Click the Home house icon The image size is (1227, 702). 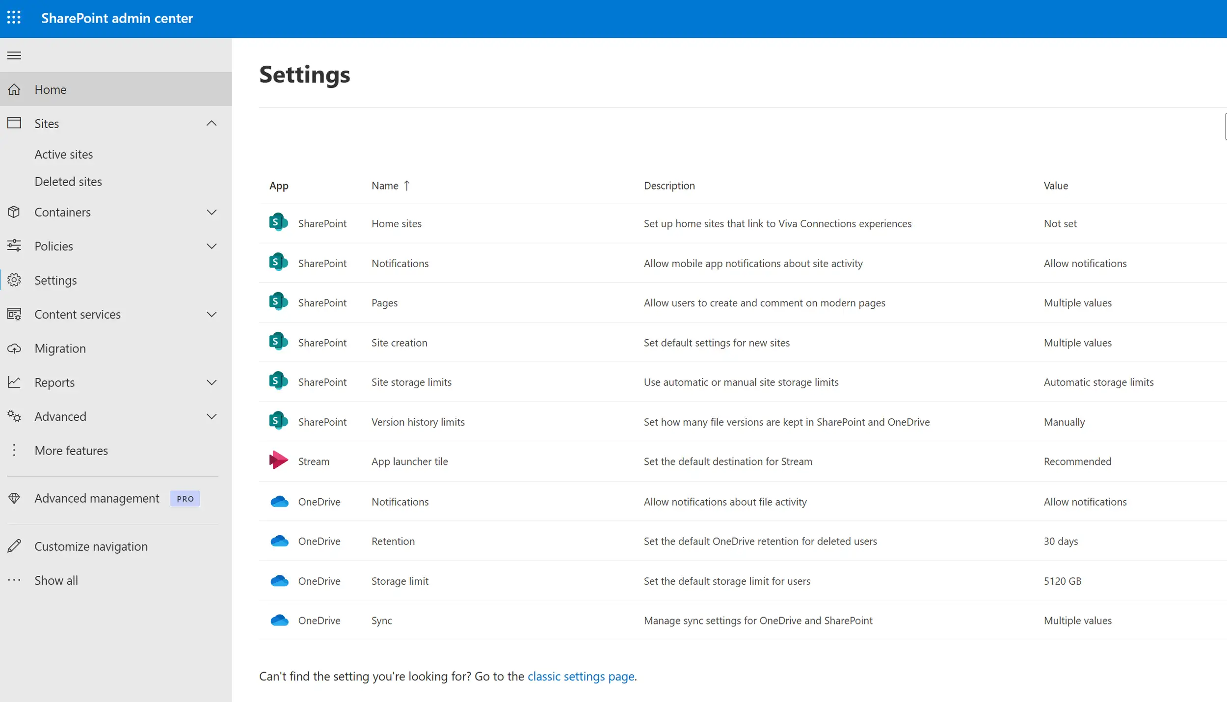14,89
